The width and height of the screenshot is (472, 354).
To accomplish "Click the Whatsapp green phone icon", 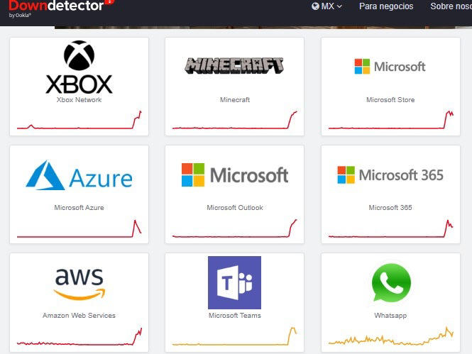I will point(391,282).
